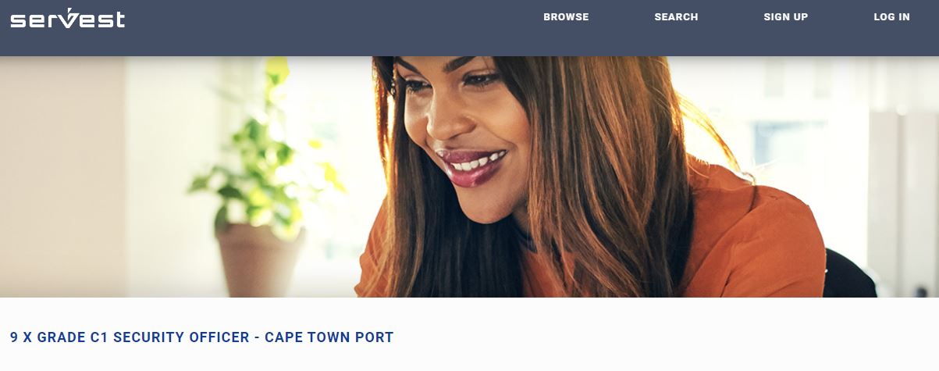The image size is (939, 371).
Task: Click white area right of job title
Action: 663,337
